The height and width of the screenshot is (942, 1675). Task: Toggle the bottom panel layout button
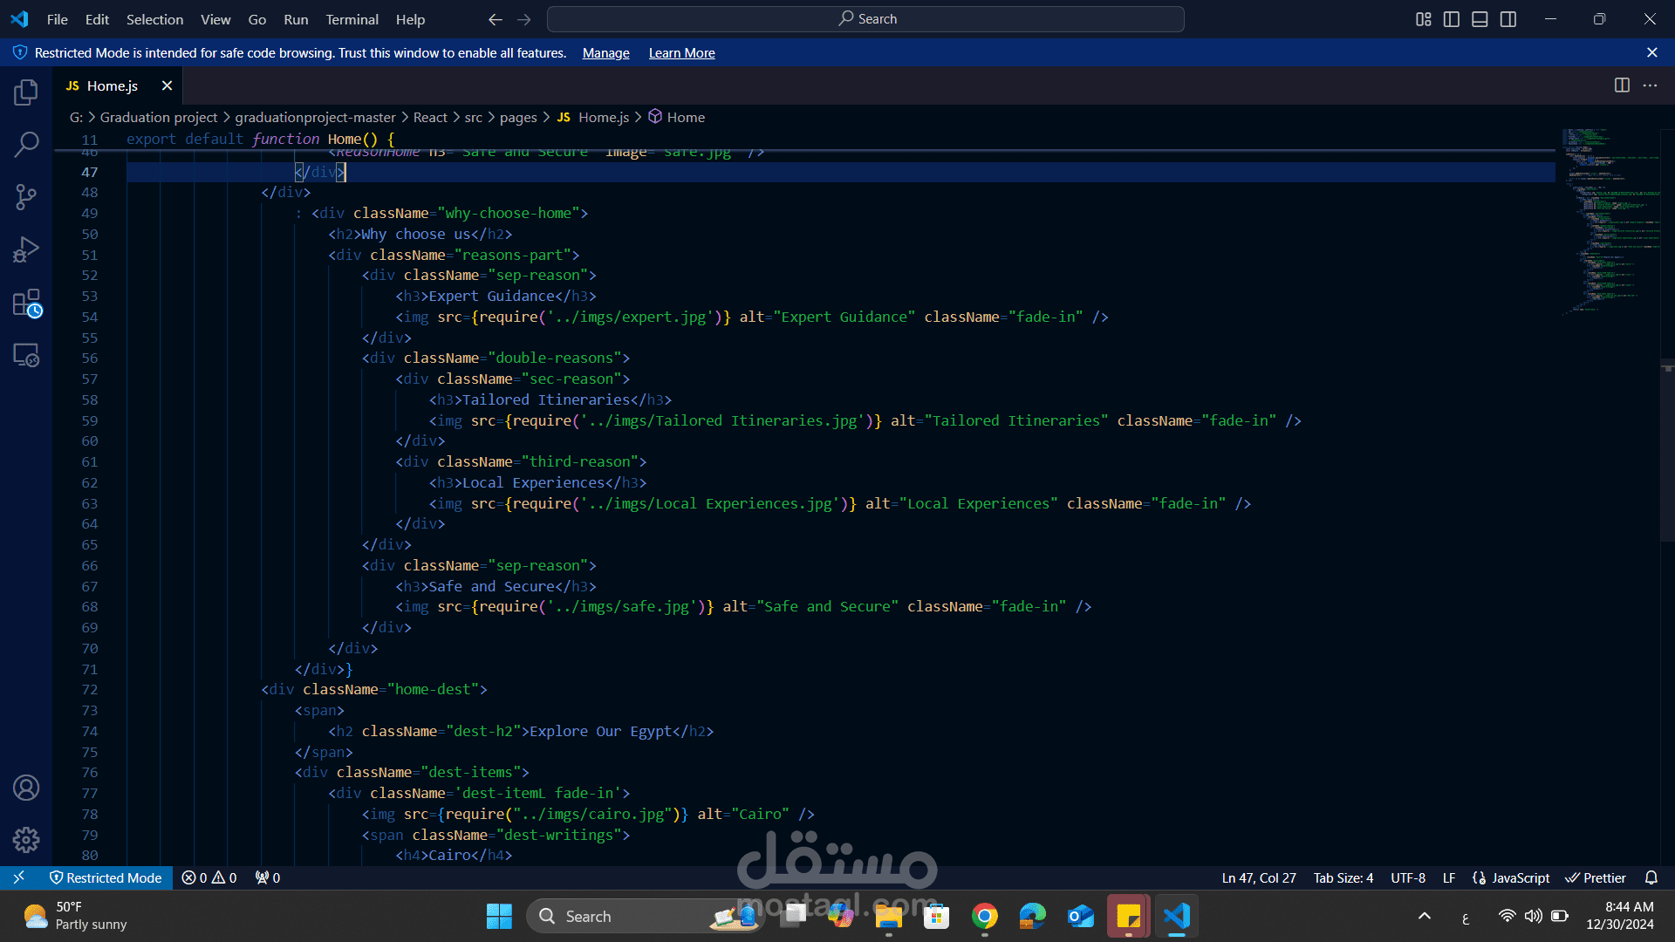pos(1480,19)
